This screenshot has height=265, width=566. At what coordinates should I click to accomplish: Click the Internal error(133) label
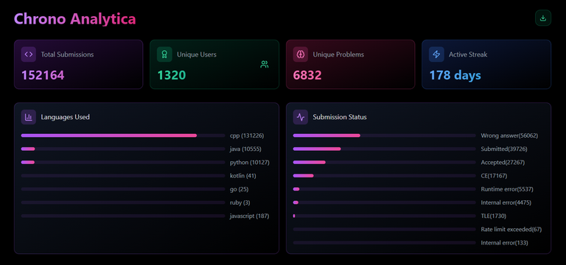coord(504,243)
